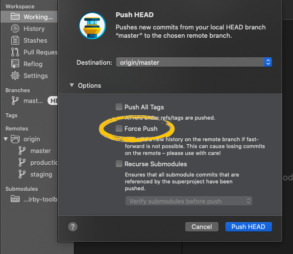The width and height of the screenshot is (293, 254).
Task: Click the question mark help button
Action: [73, 227]
